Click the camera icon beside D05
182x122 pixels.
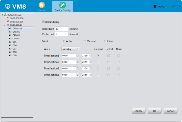[10, 42]
